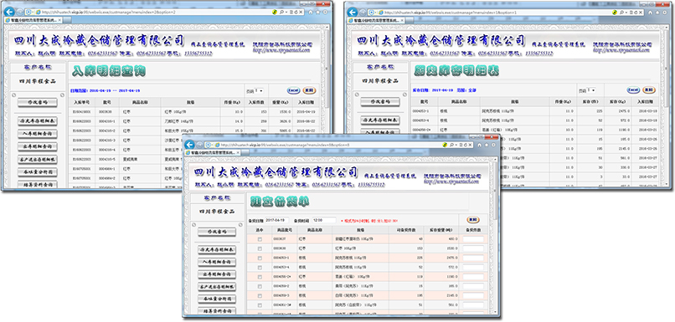Open www.xjryuantech.com link in 备货单 window
The height and width of the screenshot is (322, 675).
[x=451, y=181]
